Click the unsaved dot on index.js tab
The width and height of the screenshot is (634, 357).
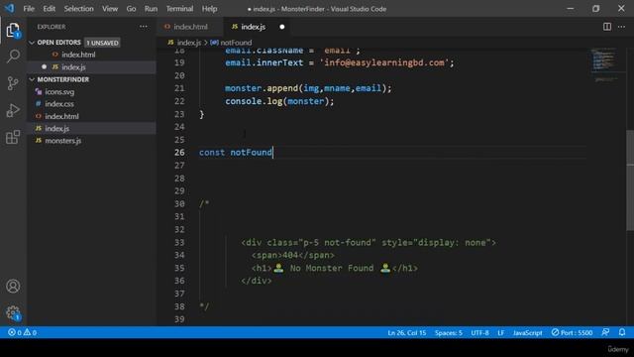coord(282,27)
